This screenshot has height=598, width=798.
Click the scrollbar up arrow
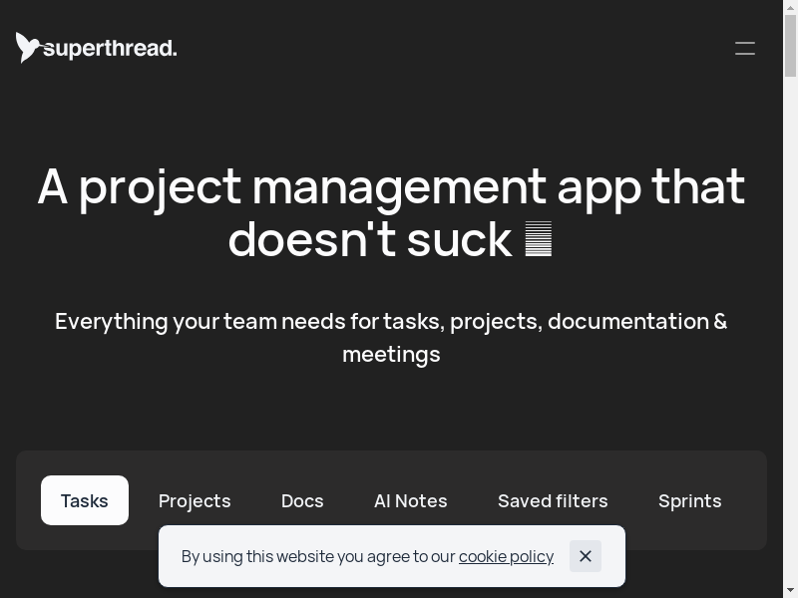click(x=790, y=8)
